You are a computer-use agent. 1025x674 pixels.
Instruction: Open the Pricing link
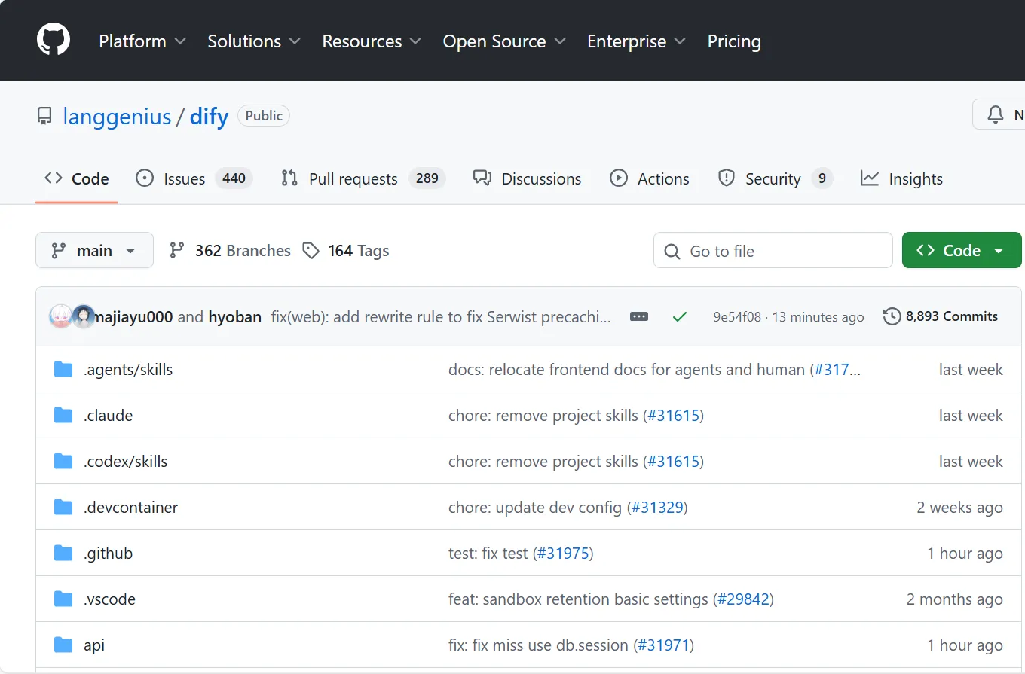pos(733,41)
